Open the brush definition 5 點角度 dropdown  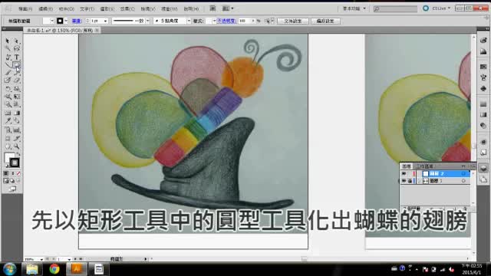pos(189,21)
